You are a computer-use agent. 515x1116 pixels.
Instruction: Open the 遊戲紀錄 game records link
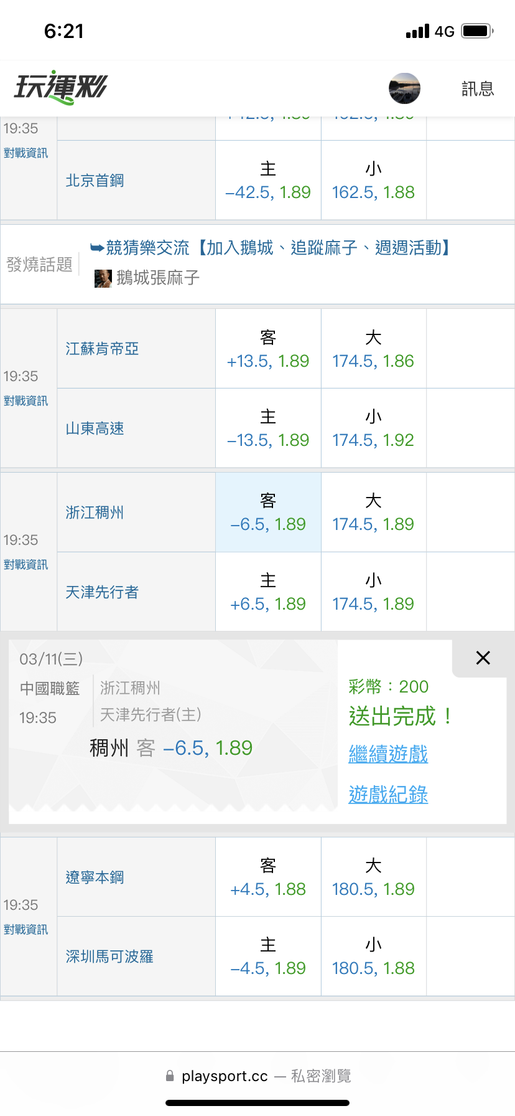[388, 795]
